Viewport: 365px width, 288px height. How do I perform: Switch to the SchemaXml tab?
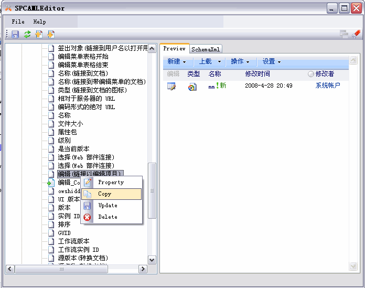pyautogui.click(x=206, y=49)
